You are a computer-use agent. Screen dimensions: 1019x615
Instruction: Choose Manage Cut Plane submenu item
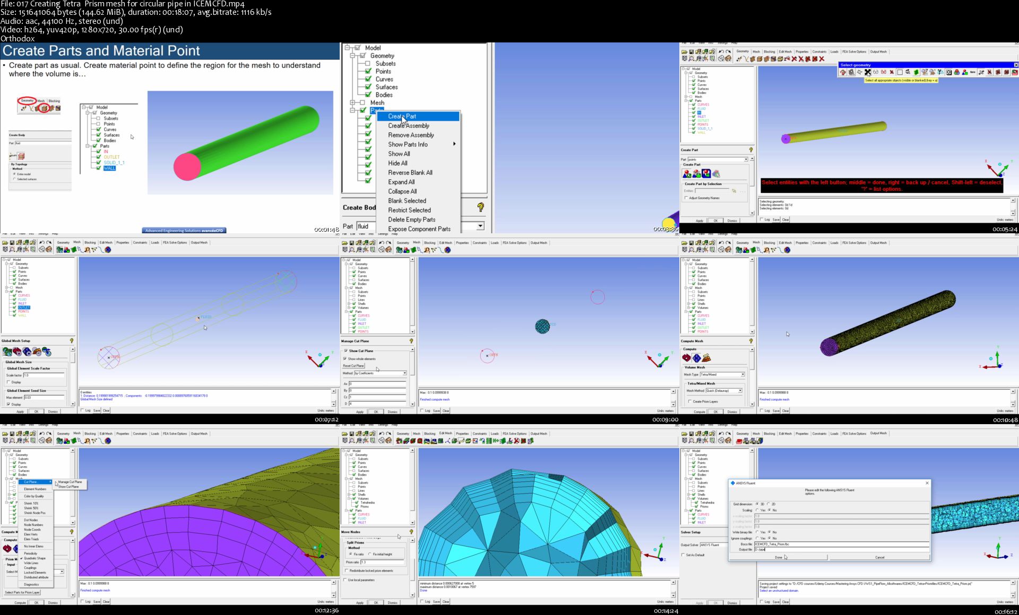tap(70, 482)
